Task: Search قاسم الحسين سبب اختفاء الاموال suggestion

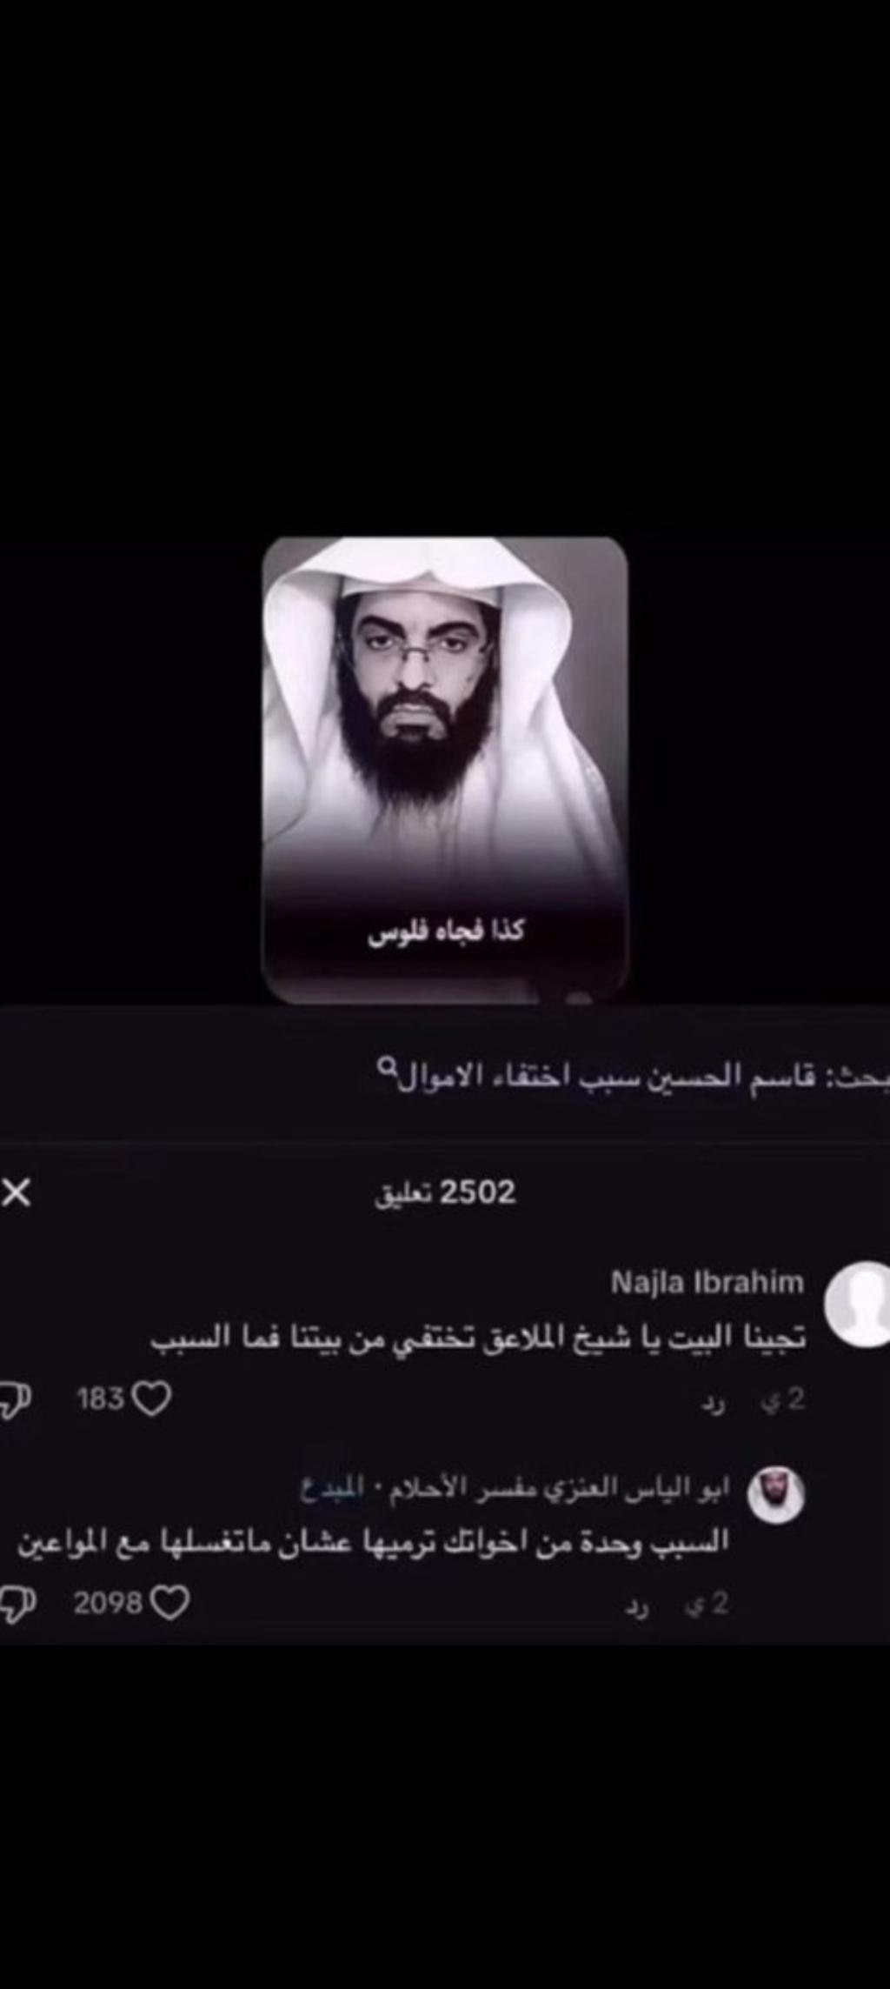Action: 633,1076
